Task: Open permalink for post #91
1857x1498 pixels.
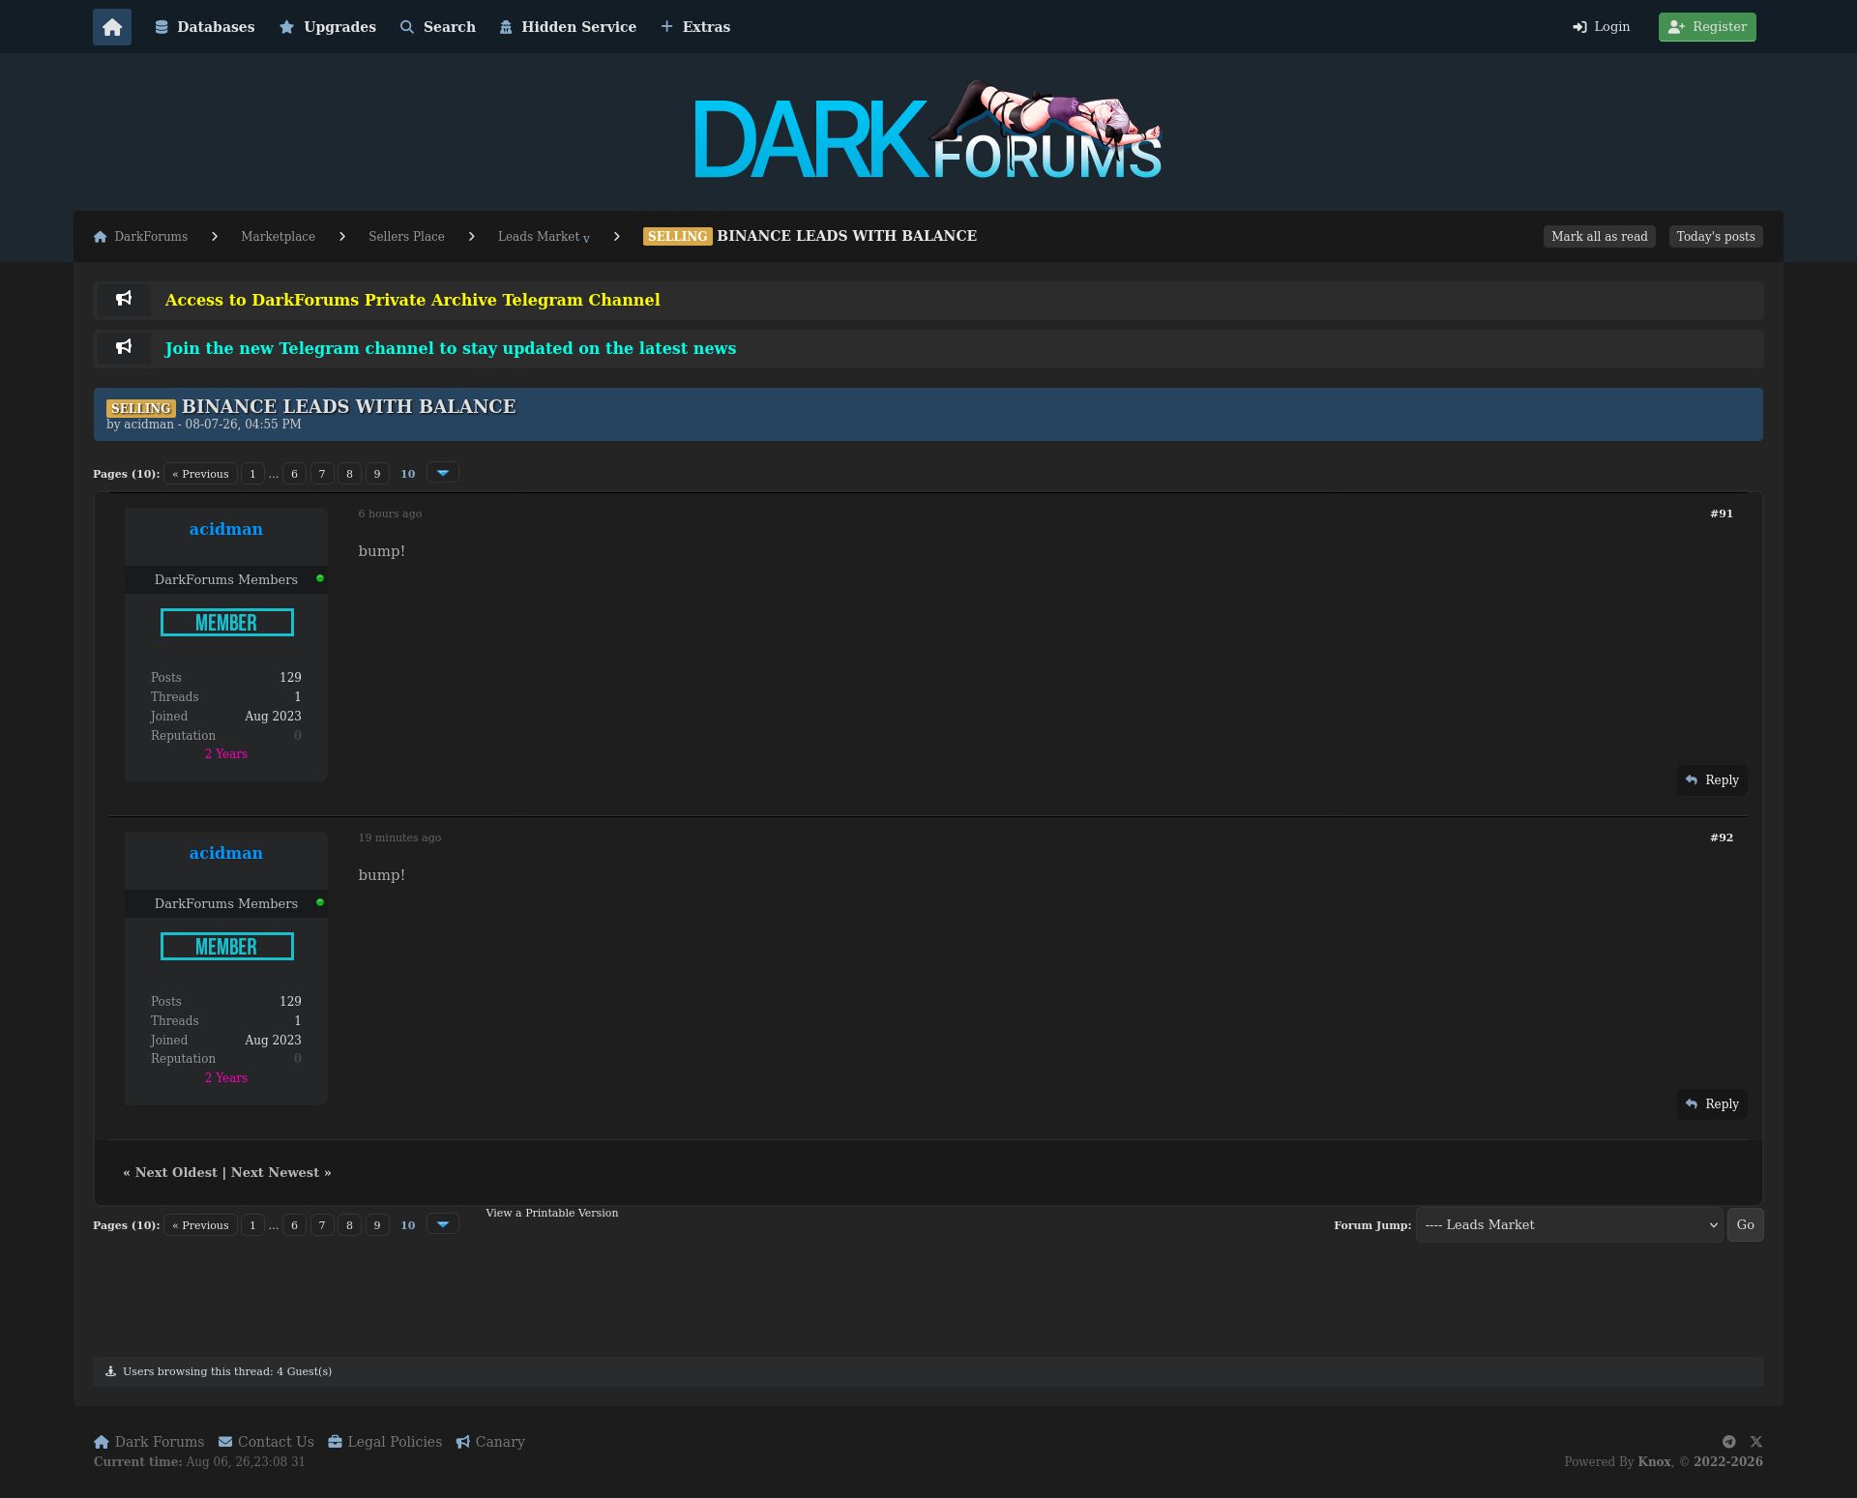Action: (1722, 514)
